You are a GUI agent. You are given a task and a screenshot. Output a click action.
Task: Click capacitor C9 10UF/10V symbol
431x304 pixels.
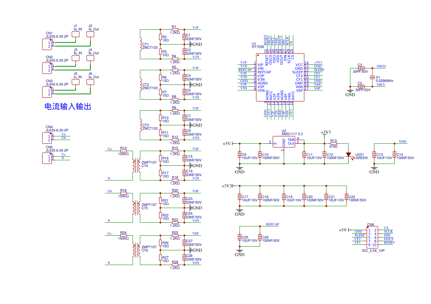[240, 155]
